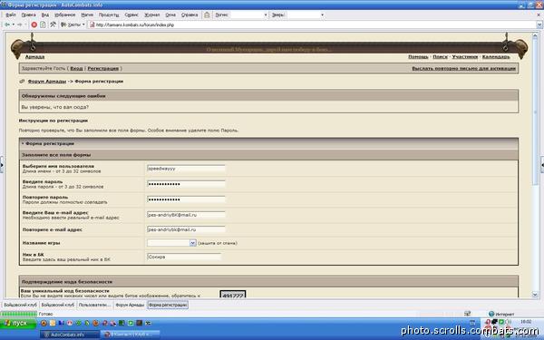Open the first orange quick launch icon

click(44, 323)
